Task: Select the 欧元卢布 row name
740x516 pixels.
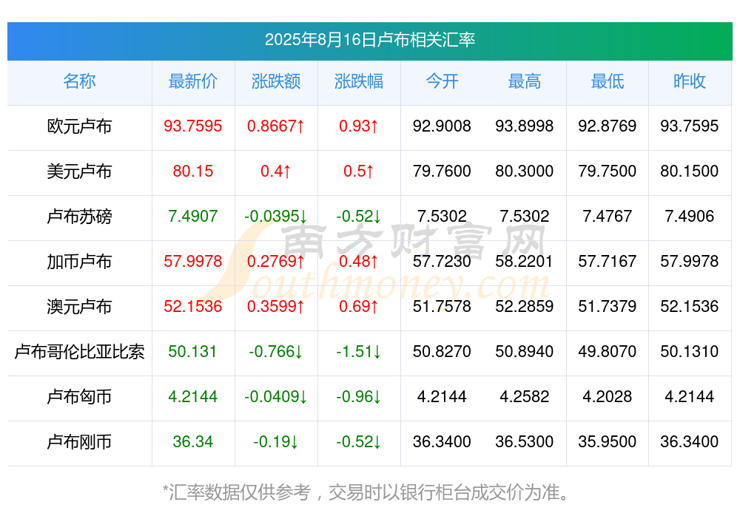Action: coord(79,126)
